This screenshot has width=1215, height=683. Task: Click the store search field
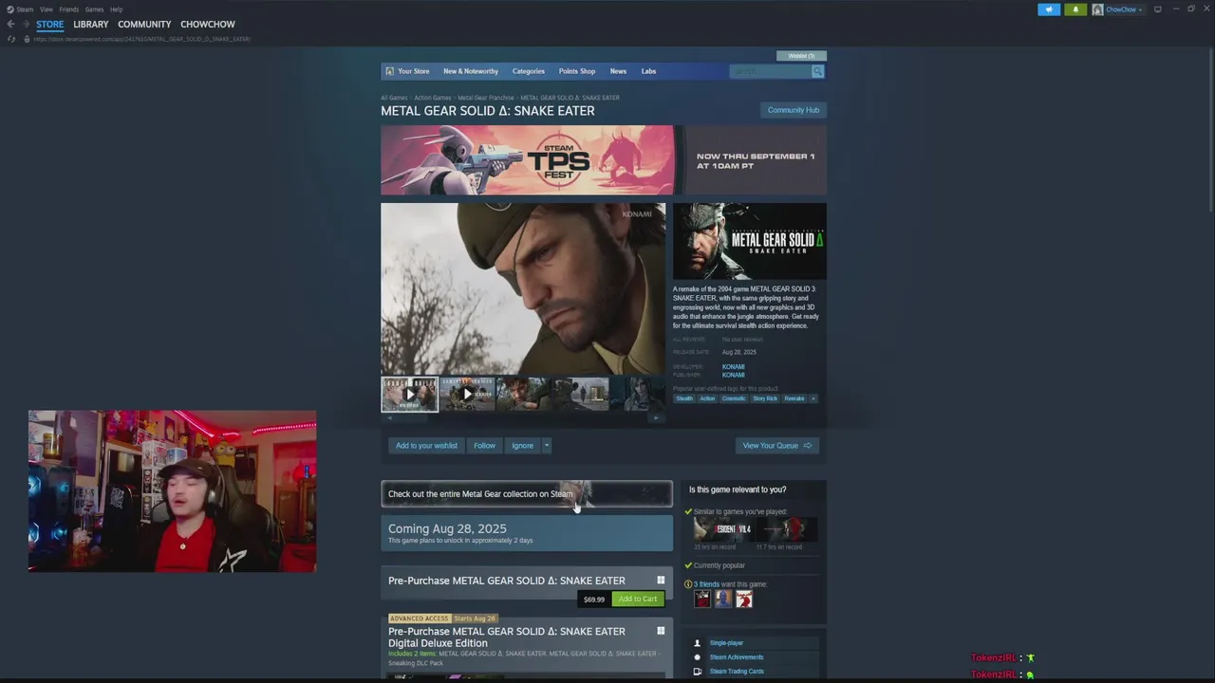tap(770, 71)
